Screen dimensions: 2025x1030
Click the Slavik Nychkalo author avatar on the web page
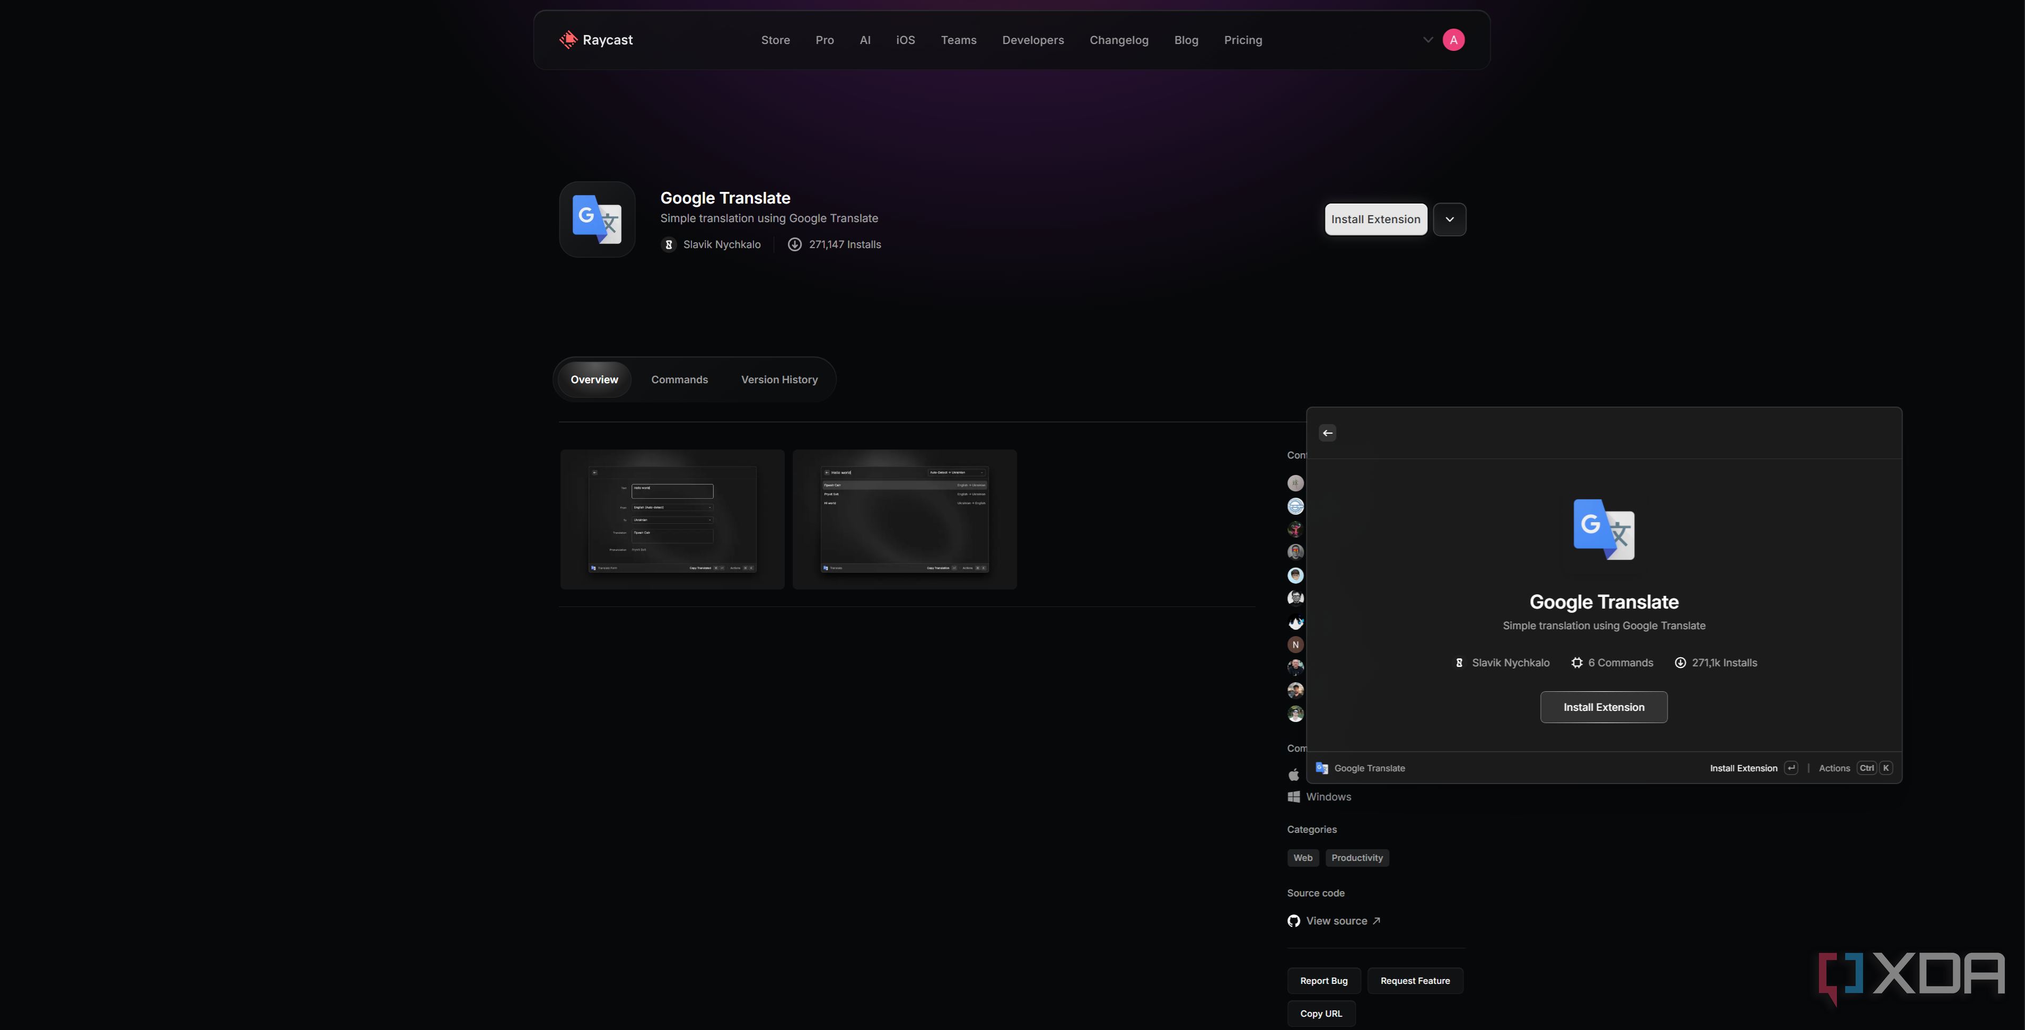668,244
